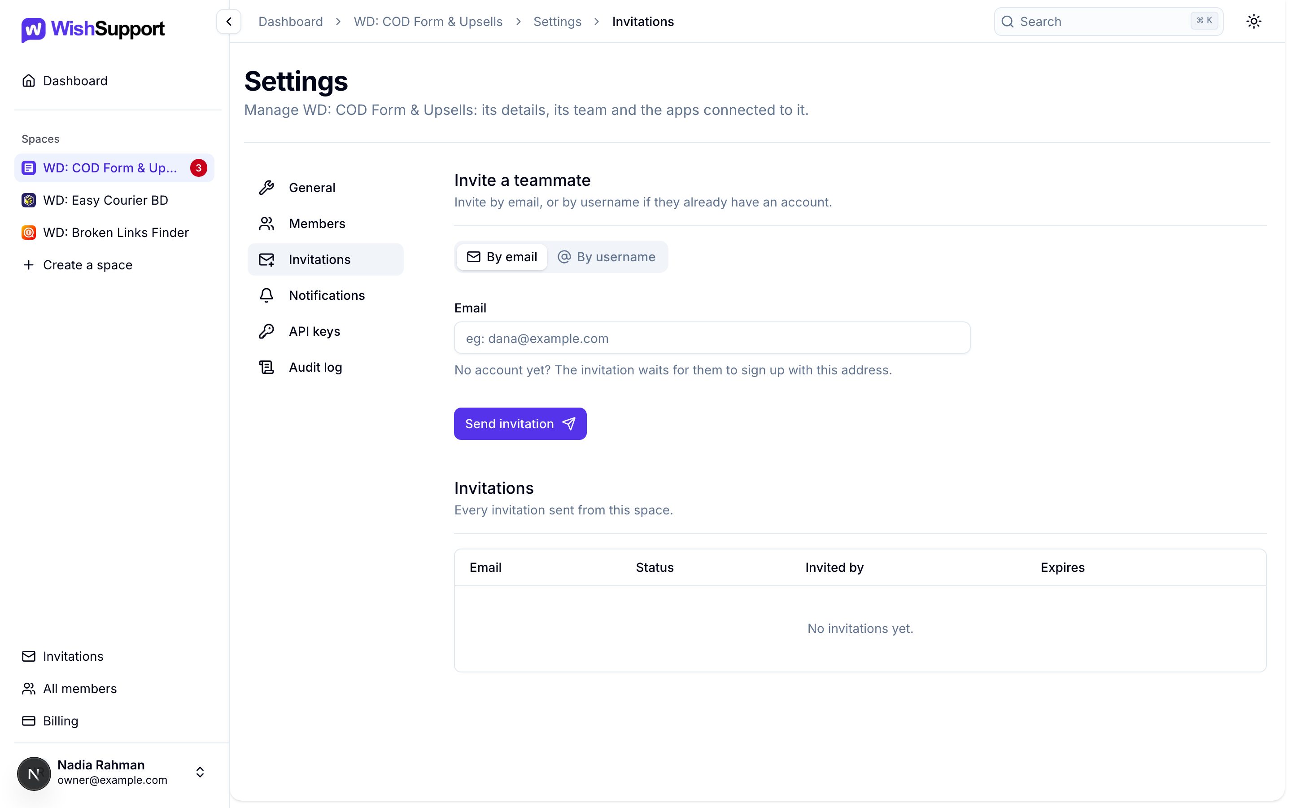Click the Dashboard home icon

[29, 81]
